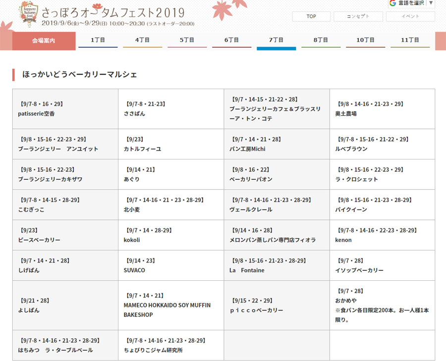Switch to the 11丁目 tab
This screenshot has width=446, height=361.
point(410,40)
